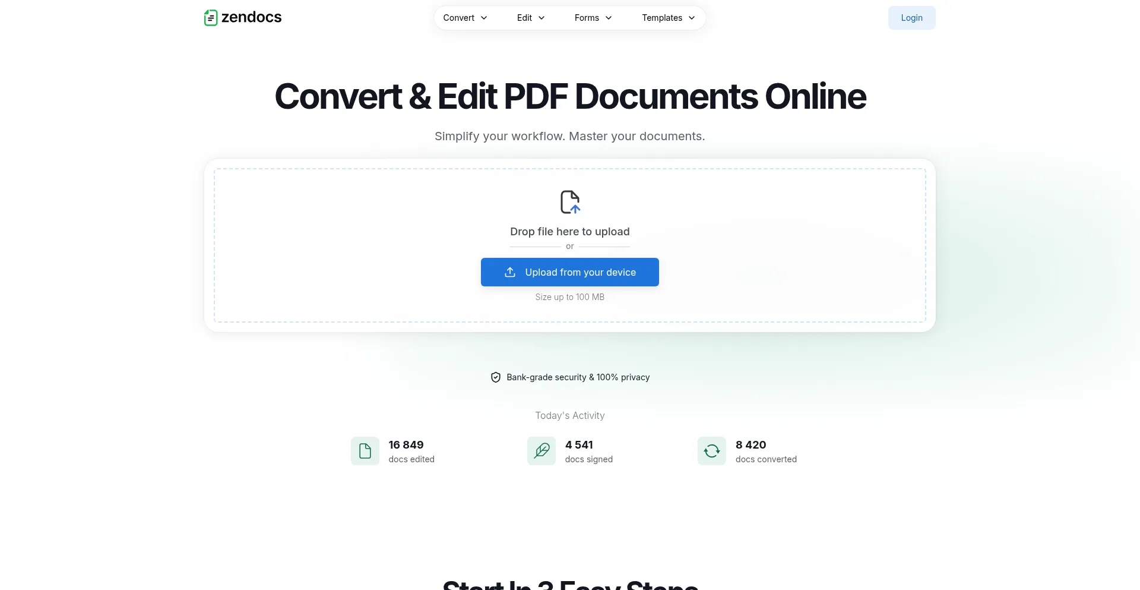
Task: Click the '16 849' docs edited count
Action: (406, 445)
